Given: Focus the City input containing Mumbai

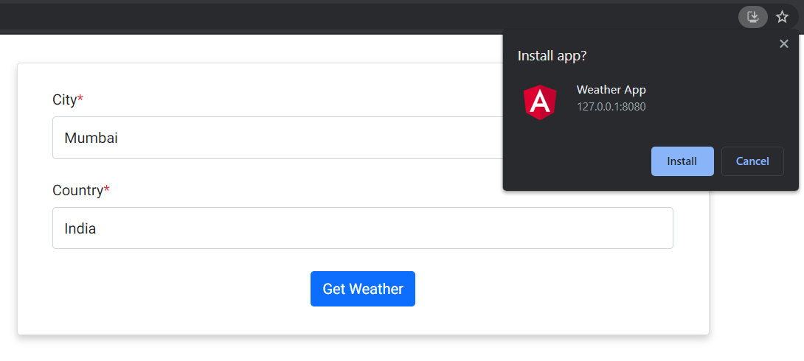Looking at the screenshot, I should coord(278,138).
